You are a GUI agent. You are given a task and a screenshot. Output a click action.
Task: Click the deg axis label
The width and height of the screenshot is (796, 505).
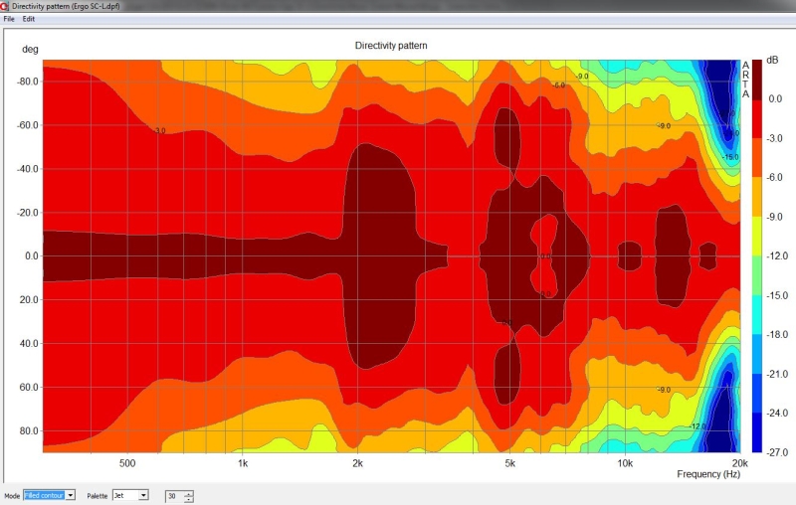30,49
